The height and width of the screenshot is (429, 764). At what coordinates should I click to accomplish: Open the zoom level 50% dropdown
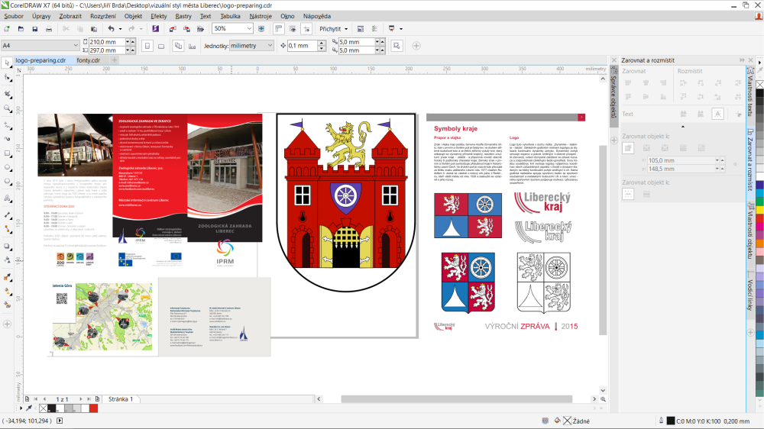point(249,29)
